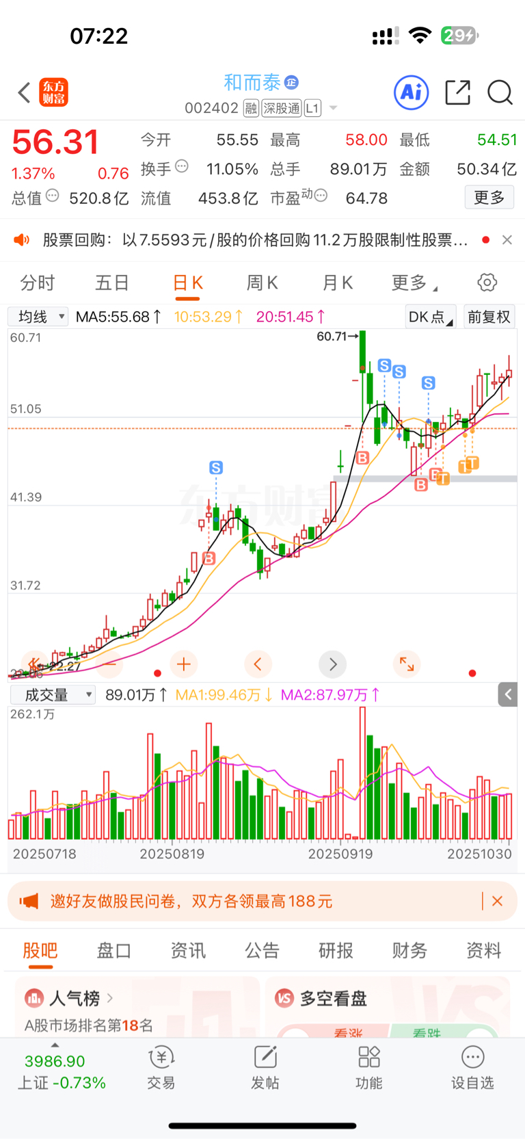Image resolution: width=525 pixels, height=1139 pixels.
Task: Select the 股吧 tab
Action: 40,950
